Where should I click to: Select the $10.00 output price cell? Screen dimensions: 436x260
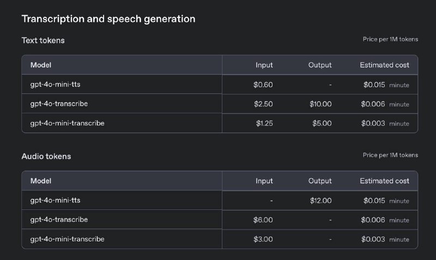click(x=320, y=104)
